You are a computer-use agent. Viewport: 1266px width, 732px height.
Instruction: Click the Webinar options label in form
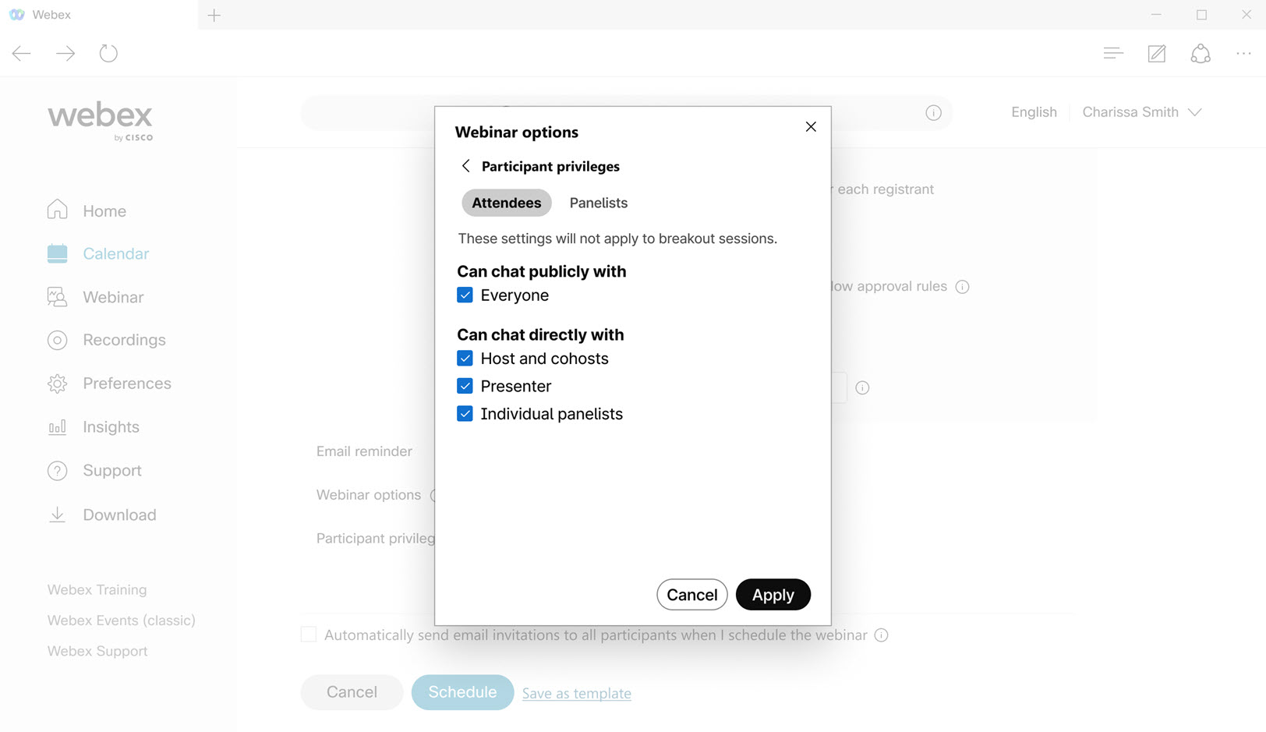point(369,495)
